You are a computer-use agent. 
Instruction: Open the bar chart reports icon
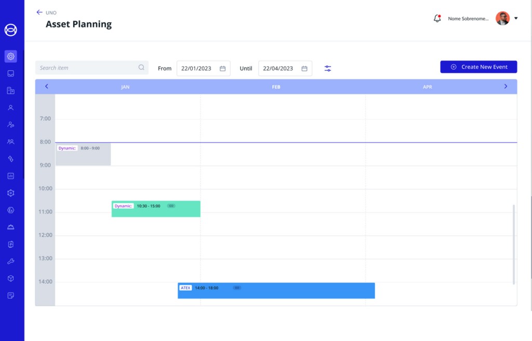point(10,176)
